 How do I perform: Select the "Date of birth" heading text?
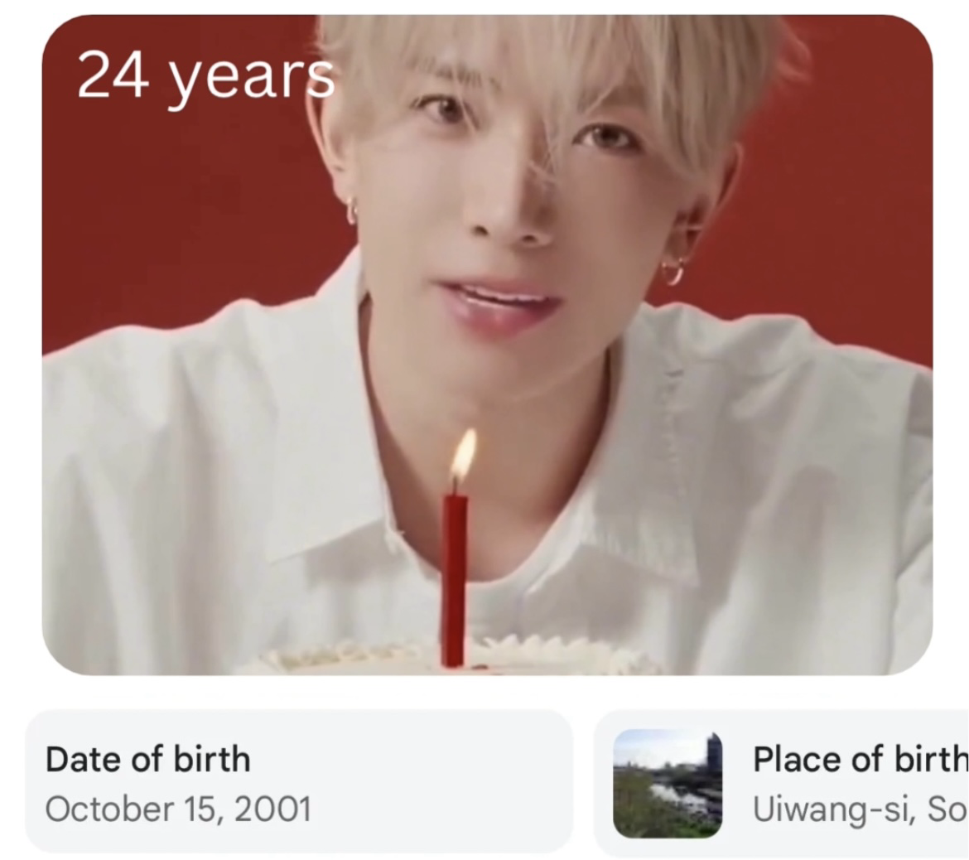[x=148, y=759]
